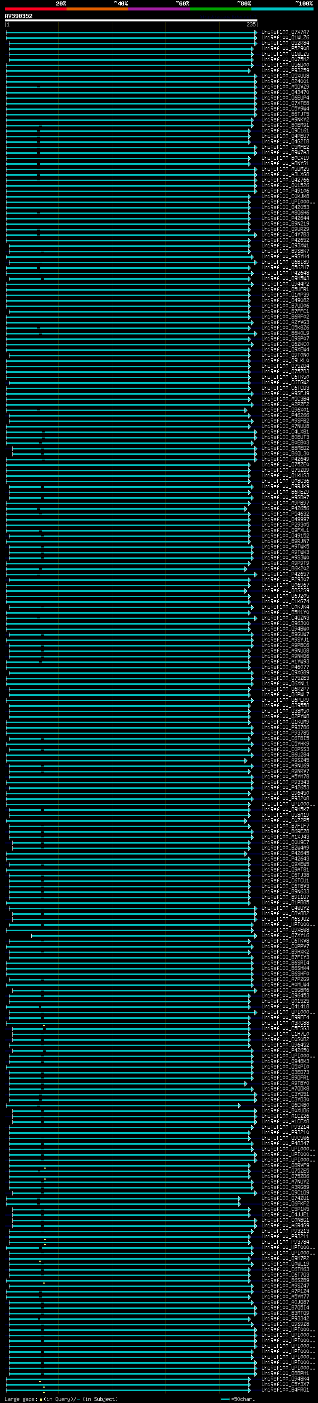318x1403 pixels.
Task: Select hit label UniRef100_B8MED2
Action: point(285,448)
